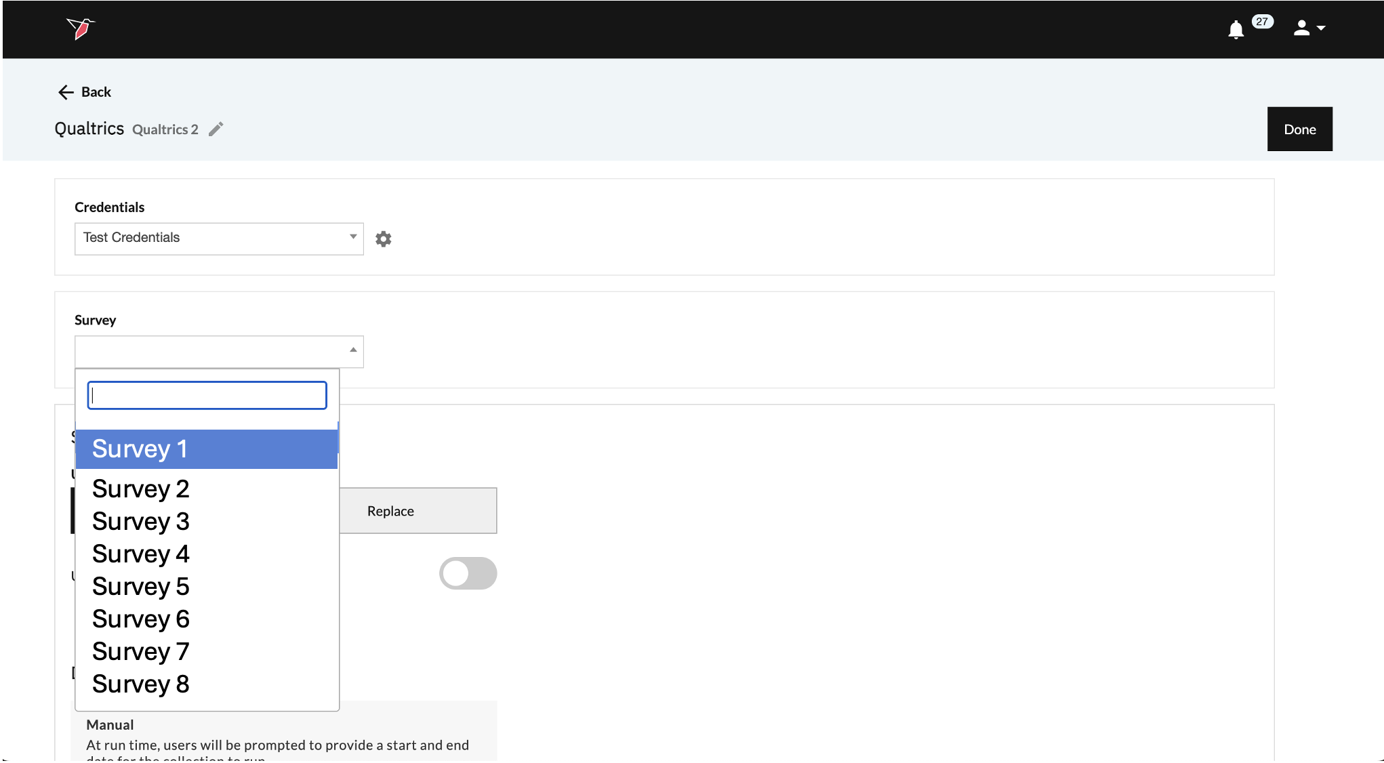
Task: Select Survey 4 entry
Action: 140,554
